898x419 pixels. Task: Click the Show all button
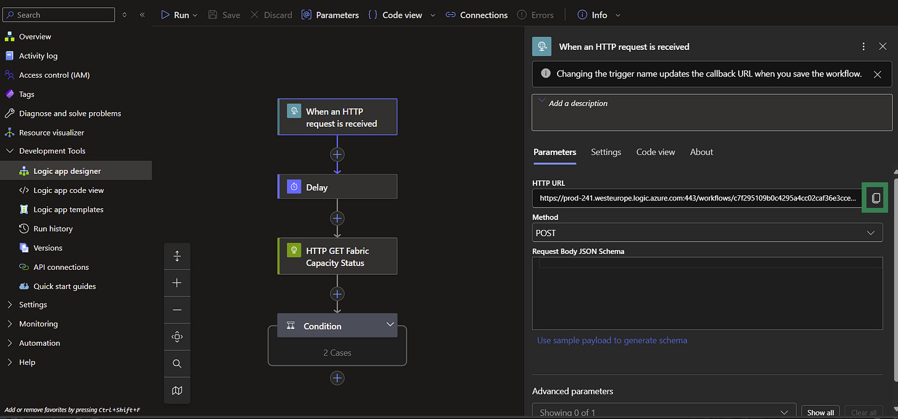click(820, 412)
